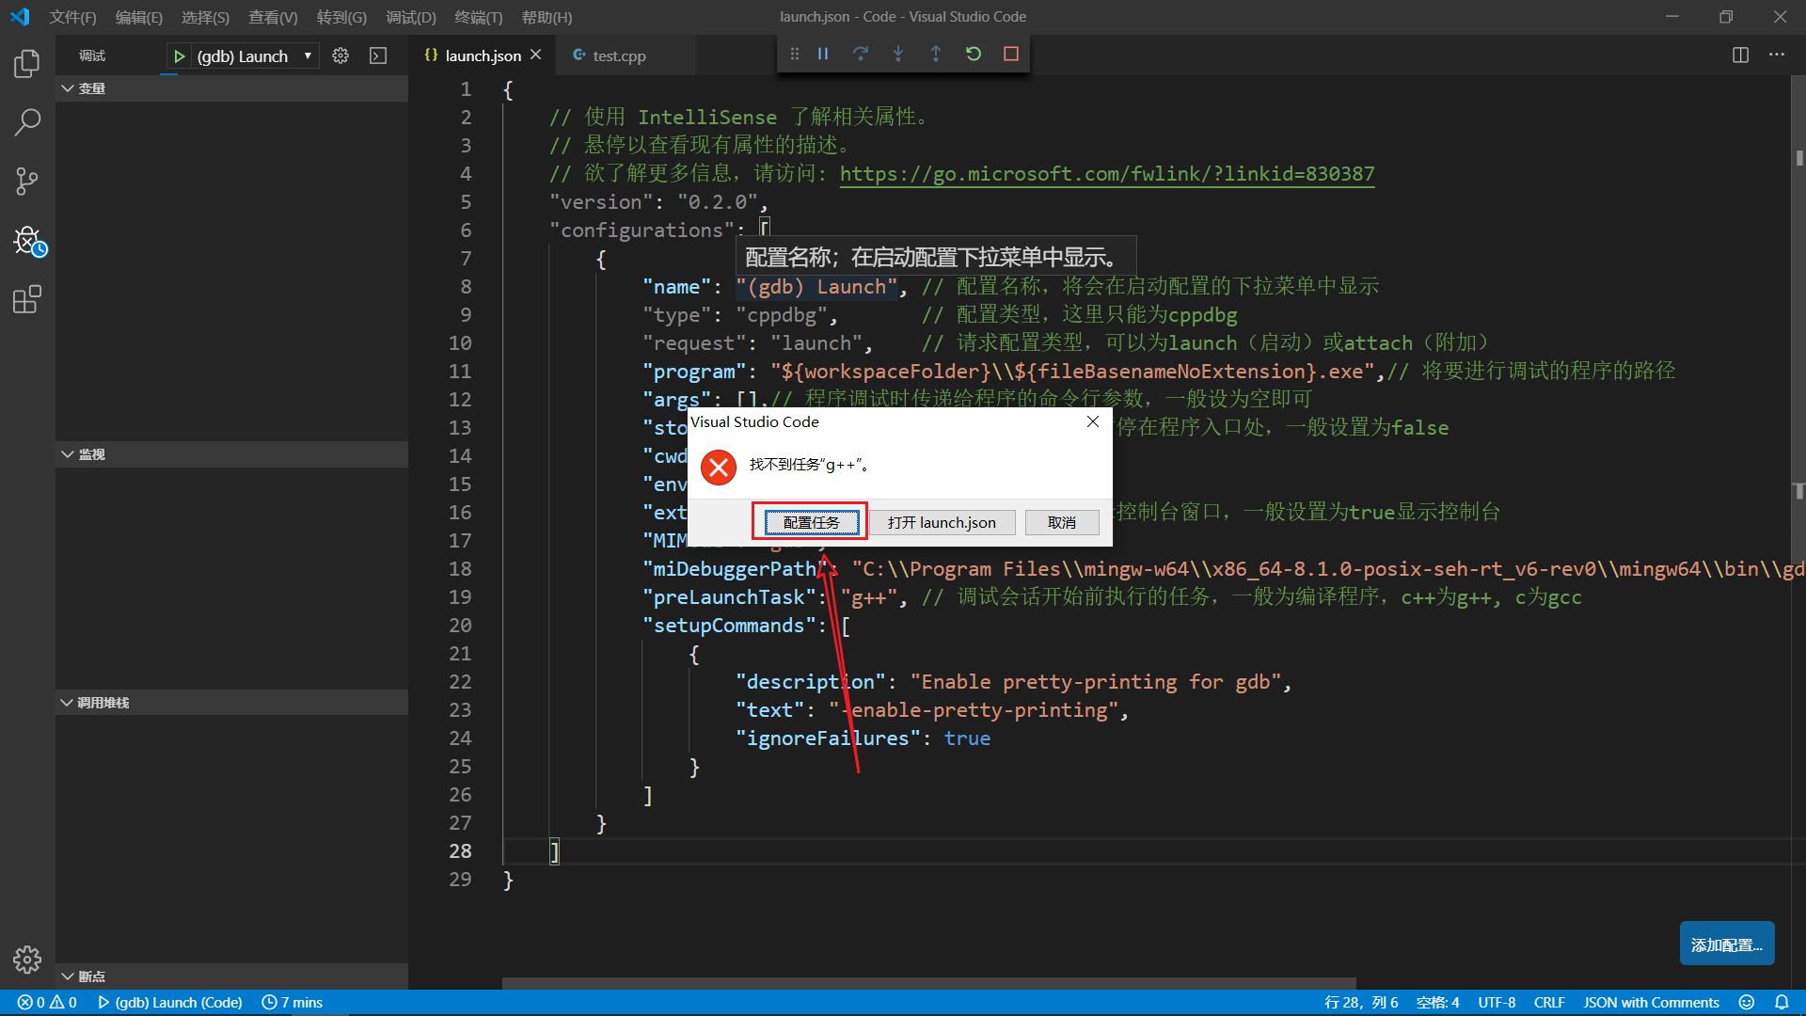Click the debug restart icon

pyautogui.click(x=974, y=55)
